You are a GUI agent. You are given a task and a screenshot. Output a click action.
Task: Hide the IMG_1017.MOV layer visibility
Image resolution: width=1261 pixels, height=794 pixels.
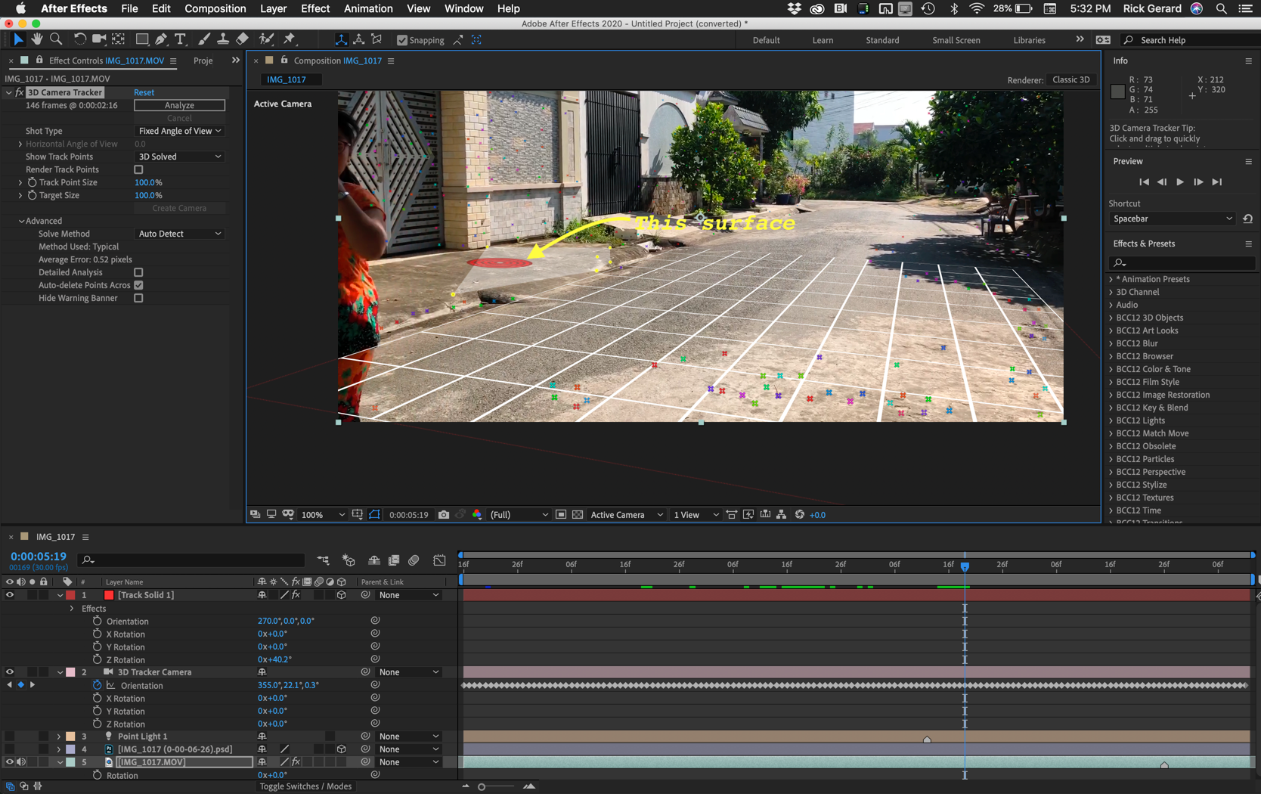pyautogui.click(x=10, y=761)
